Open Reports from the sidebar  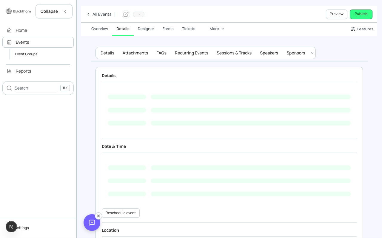tap(38, 71)
